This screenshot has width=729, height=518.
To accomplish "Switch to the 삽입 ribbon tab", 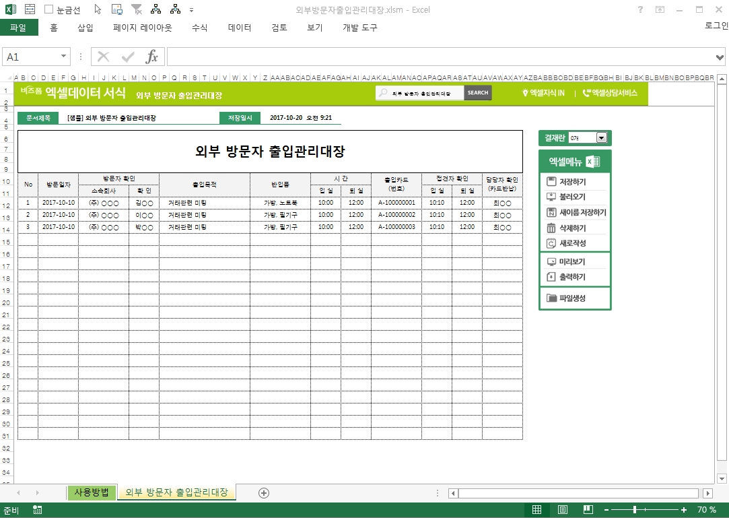I will (x=85, y=28).
